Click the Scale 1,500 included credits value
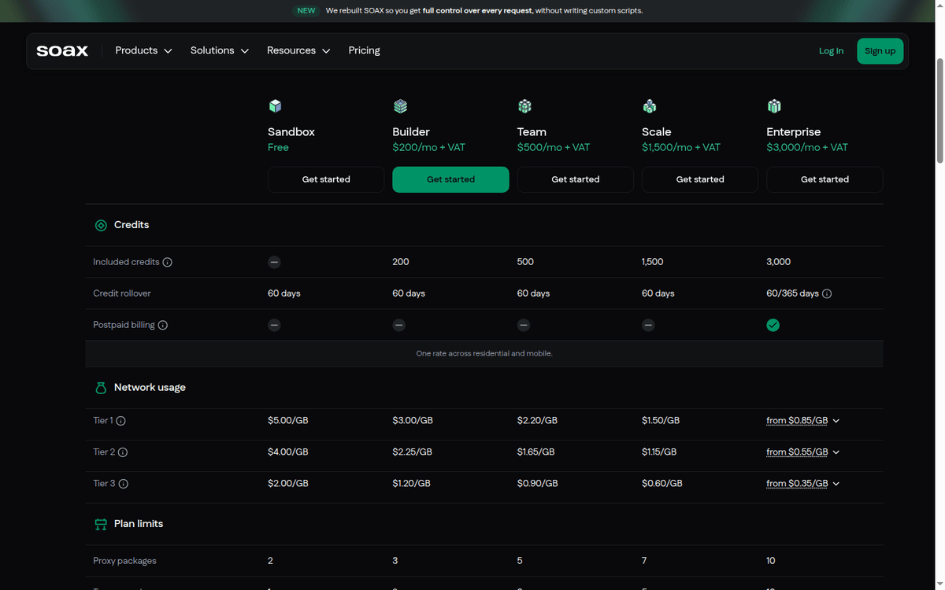 pyautogui.click(x=653, y=262)
